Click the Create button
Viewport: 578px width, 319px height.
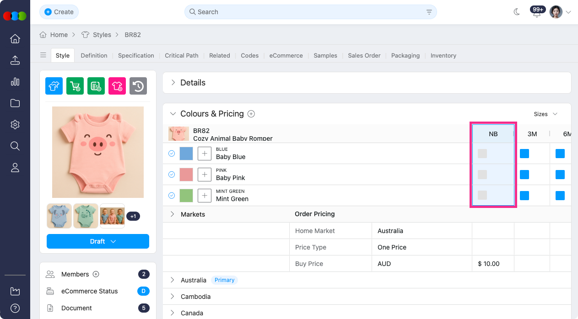coord(59,12)
